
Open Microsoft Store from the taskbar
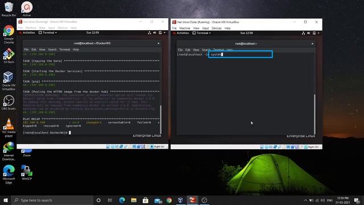pyautogui.click(x=146, y=200)
